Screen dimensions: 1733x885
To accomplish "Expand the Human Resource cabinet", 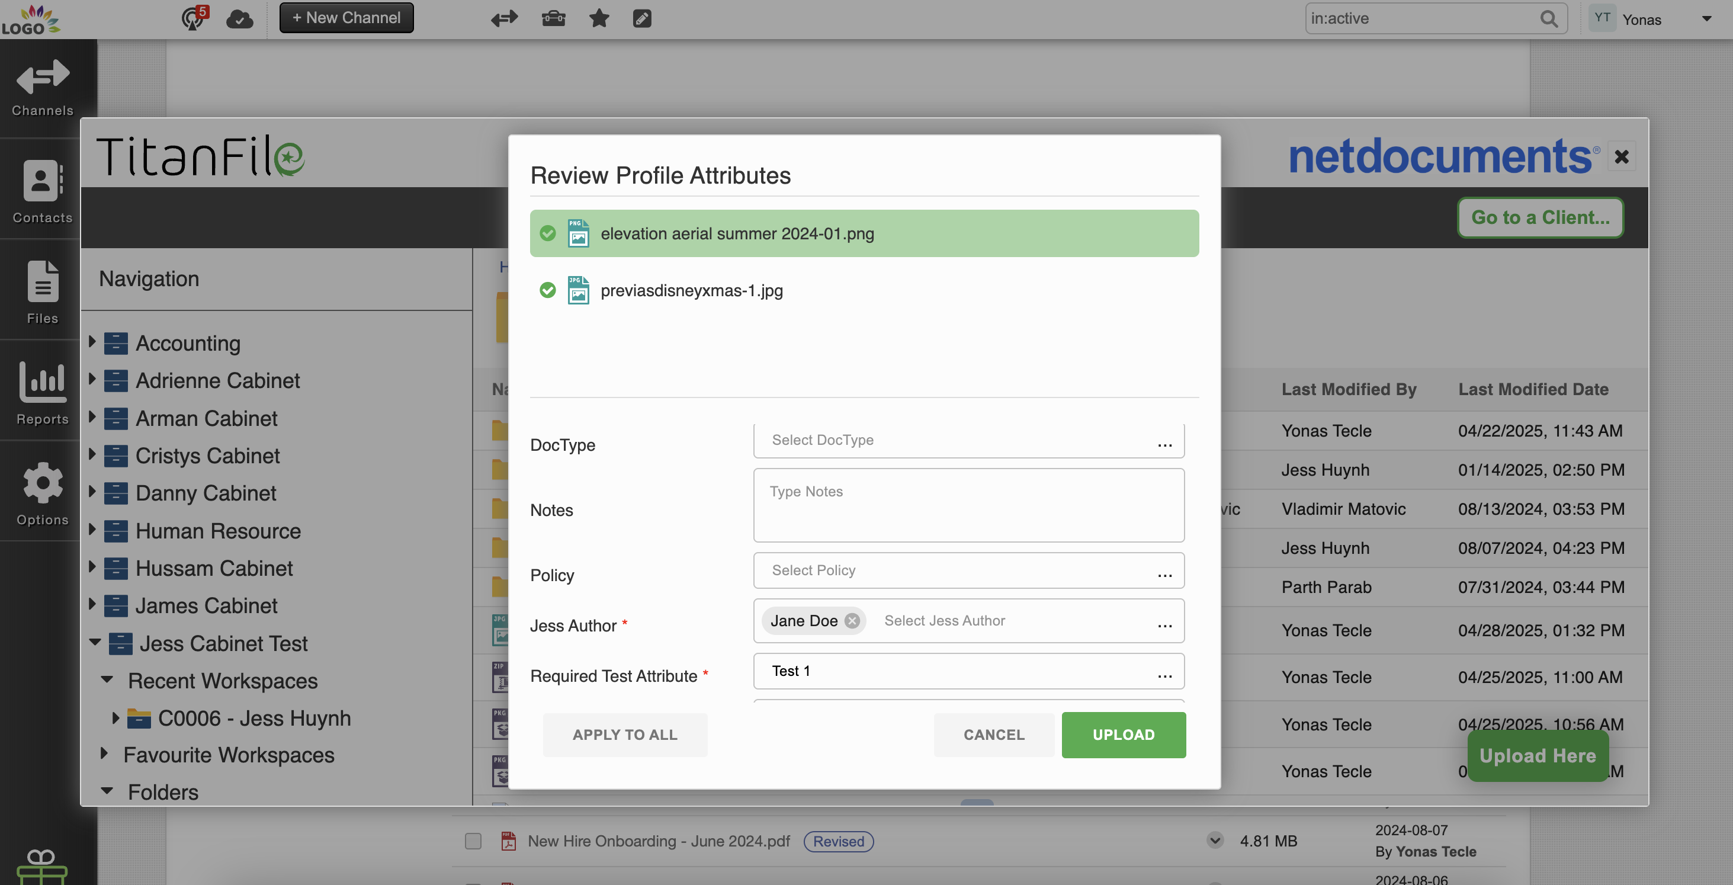I will pos(93,529).
